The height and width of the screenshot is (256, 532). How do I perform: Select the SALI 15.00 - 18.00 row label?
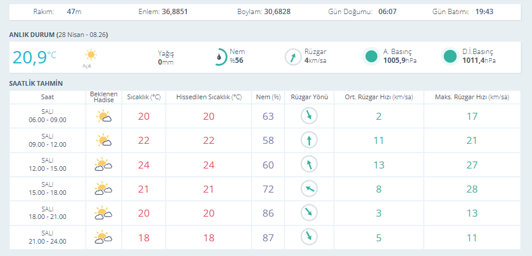click(x=48, y=188)
